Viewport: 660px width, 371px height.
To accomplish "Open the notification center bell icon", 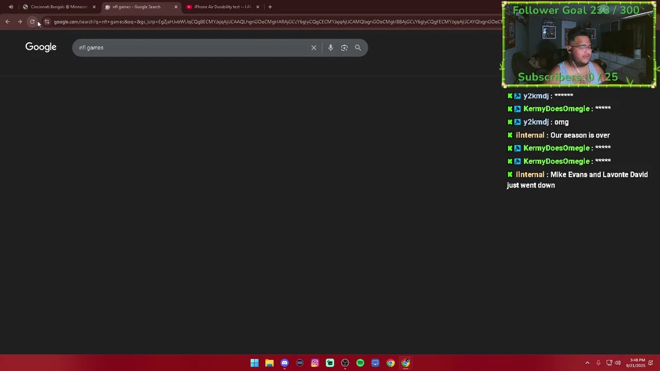I will [x=651, y=363].
